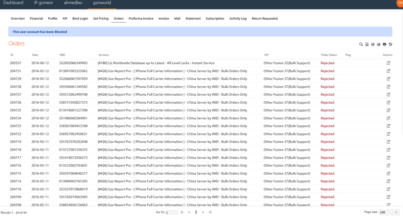This screenshot has height=216, width=403.
Task: Open edit action for order 204724
Action: tap(388, 118)
